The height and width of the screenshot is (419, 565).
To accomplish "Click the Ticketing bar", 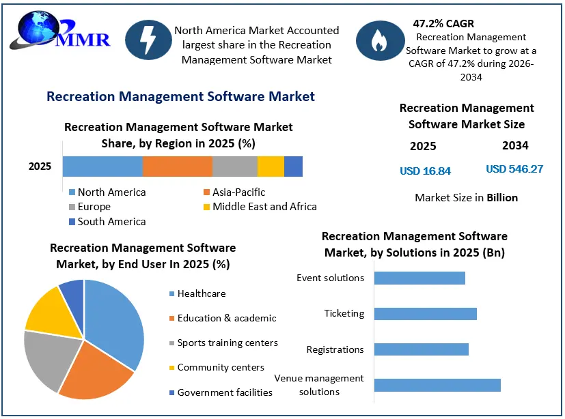I will click(426, 314).
